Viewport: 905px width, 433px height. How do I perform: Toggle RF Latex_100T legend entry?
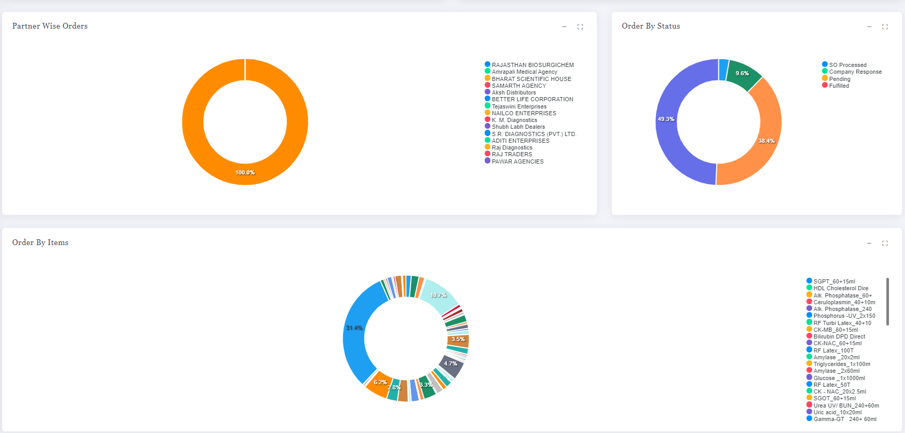pos(830,350)
